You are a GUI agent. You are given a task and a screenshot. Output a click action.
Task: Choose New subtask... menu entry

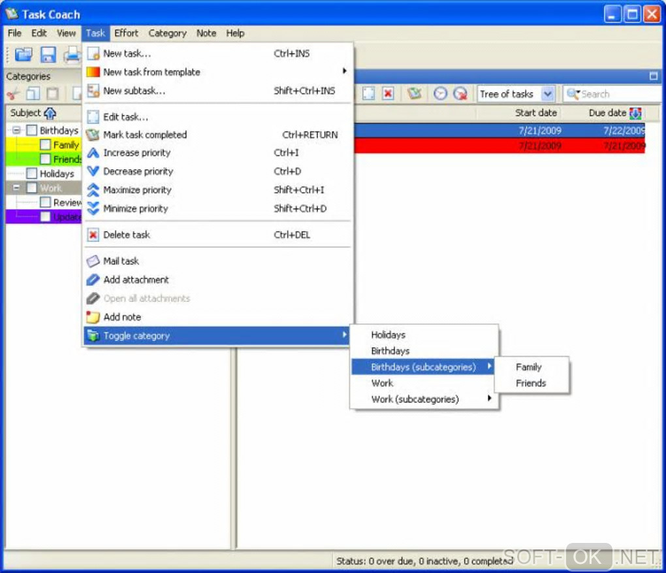point(217,91)
